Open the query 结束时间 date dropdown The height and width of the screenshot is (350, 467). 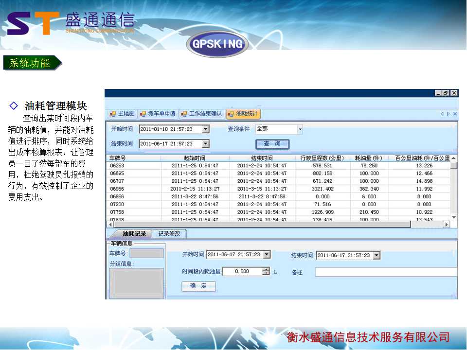205,144
